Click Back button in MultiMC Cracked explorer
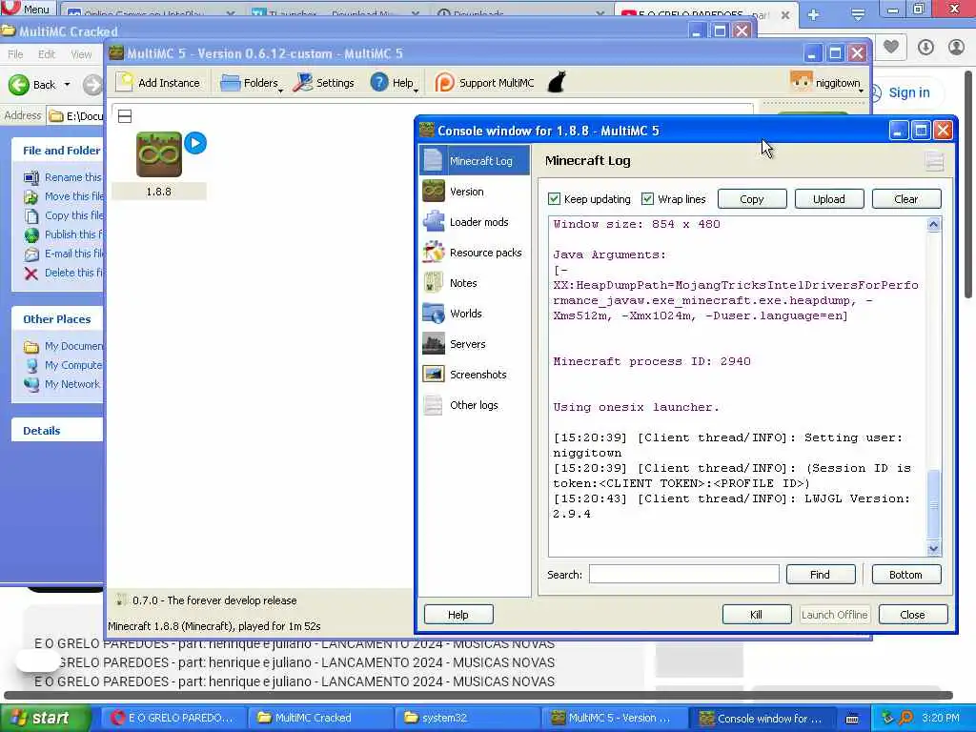The width and height of the screenshot is (976, 732). point(32,85)
